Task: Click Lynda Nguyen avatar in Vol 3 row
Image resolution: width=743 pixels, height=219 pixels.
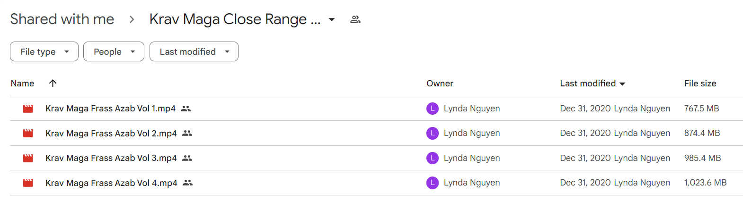Action: click(x=433, y=158)
